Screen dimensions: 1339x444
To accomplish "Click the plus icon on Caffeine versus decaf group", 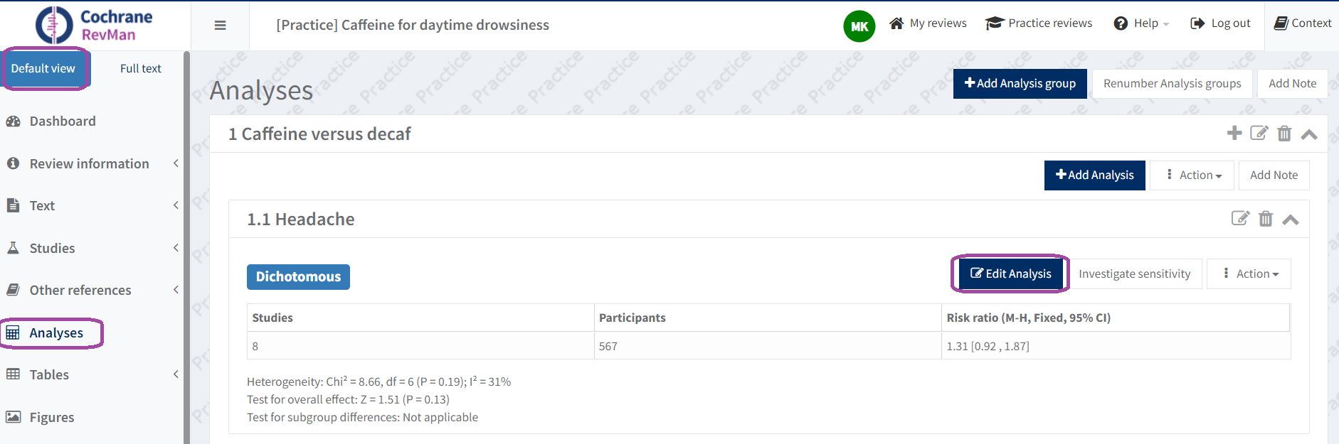I will click(x=1234, y=133).
